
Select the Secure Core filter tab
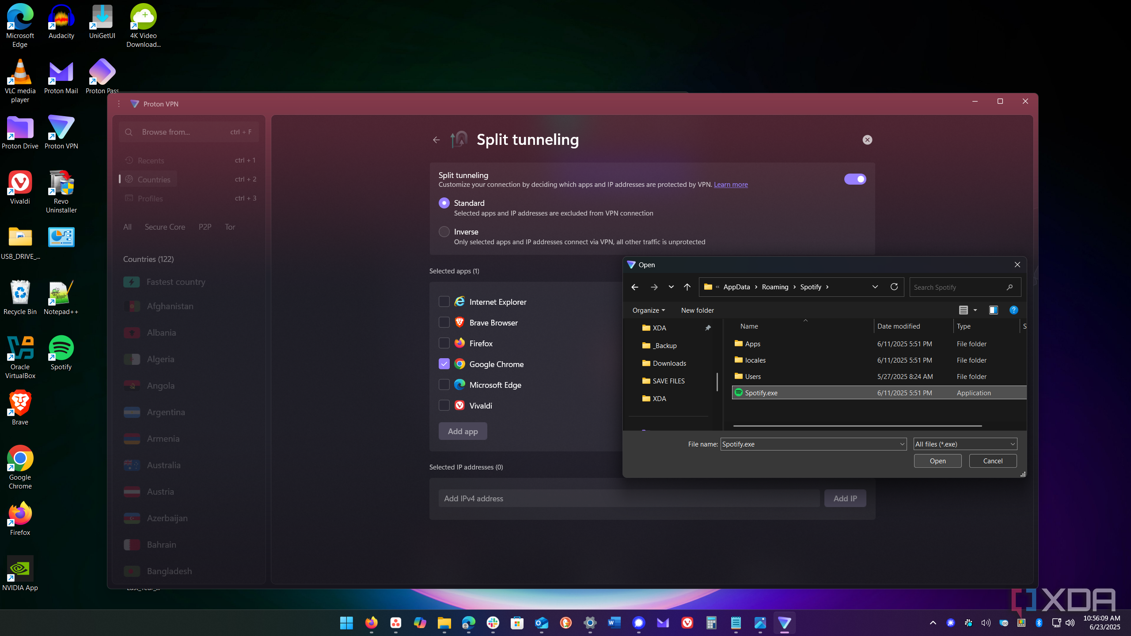click(x=165, y=227)
